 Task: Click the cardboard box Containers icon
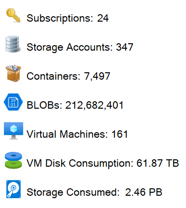13,73
